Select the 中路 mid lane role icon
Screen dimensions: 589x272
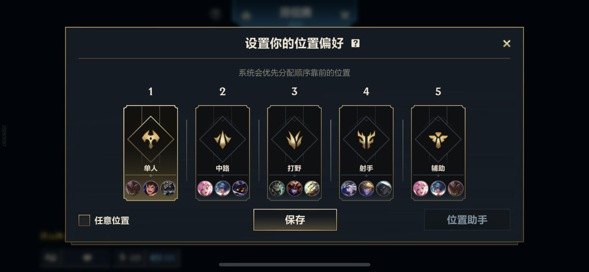[223, 139]
